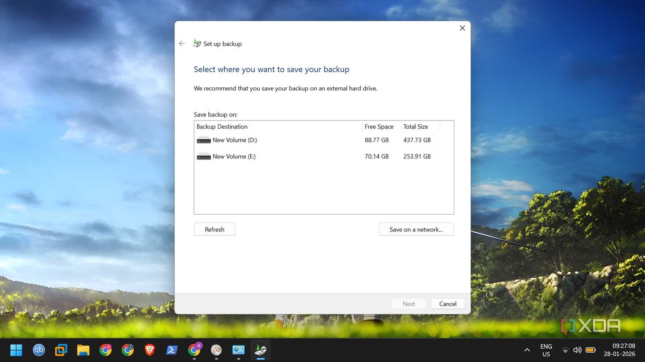Select the New Volume (D:) name

point(235,140)
